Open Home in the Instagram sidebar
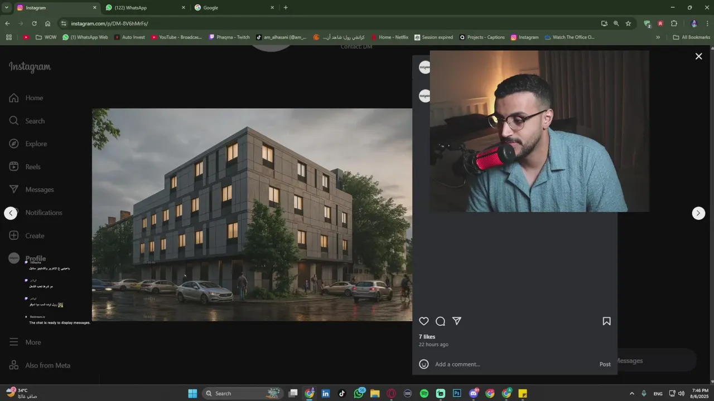 26,98
